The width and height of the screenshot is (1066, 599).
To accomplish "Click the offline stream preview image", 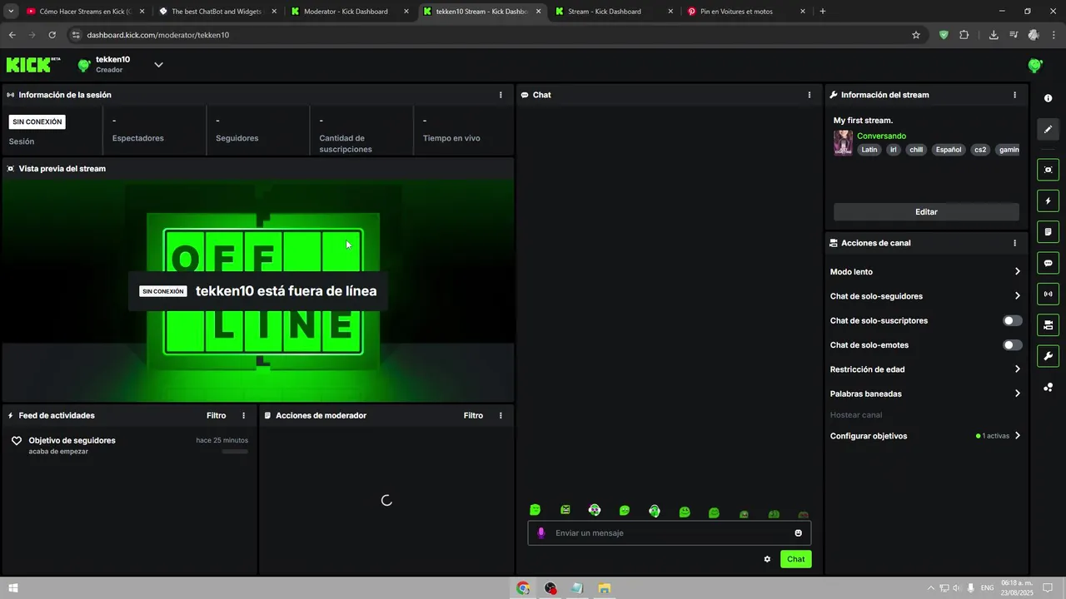I will click(257, 290).
